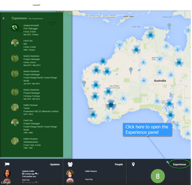Image resolution: width=192 pixels, height=185 pixels.
Task: Open the Updates section header
Action: (54, 164)
